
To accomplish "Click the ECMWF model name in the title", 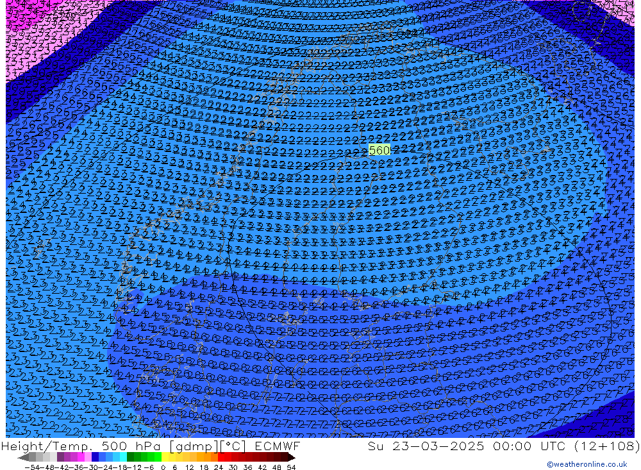I will [x=277, y=446].
